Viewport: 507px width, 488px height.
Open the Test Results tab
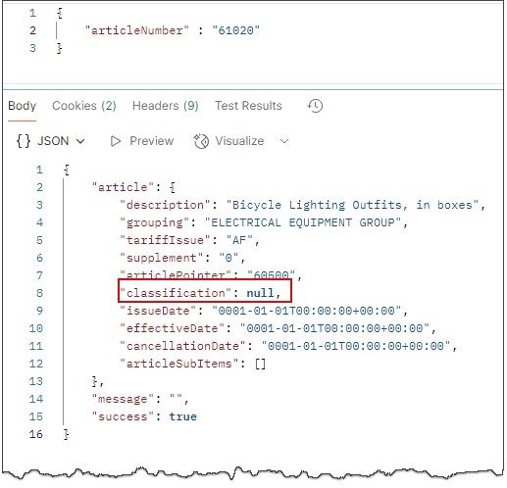pos(248,106)
